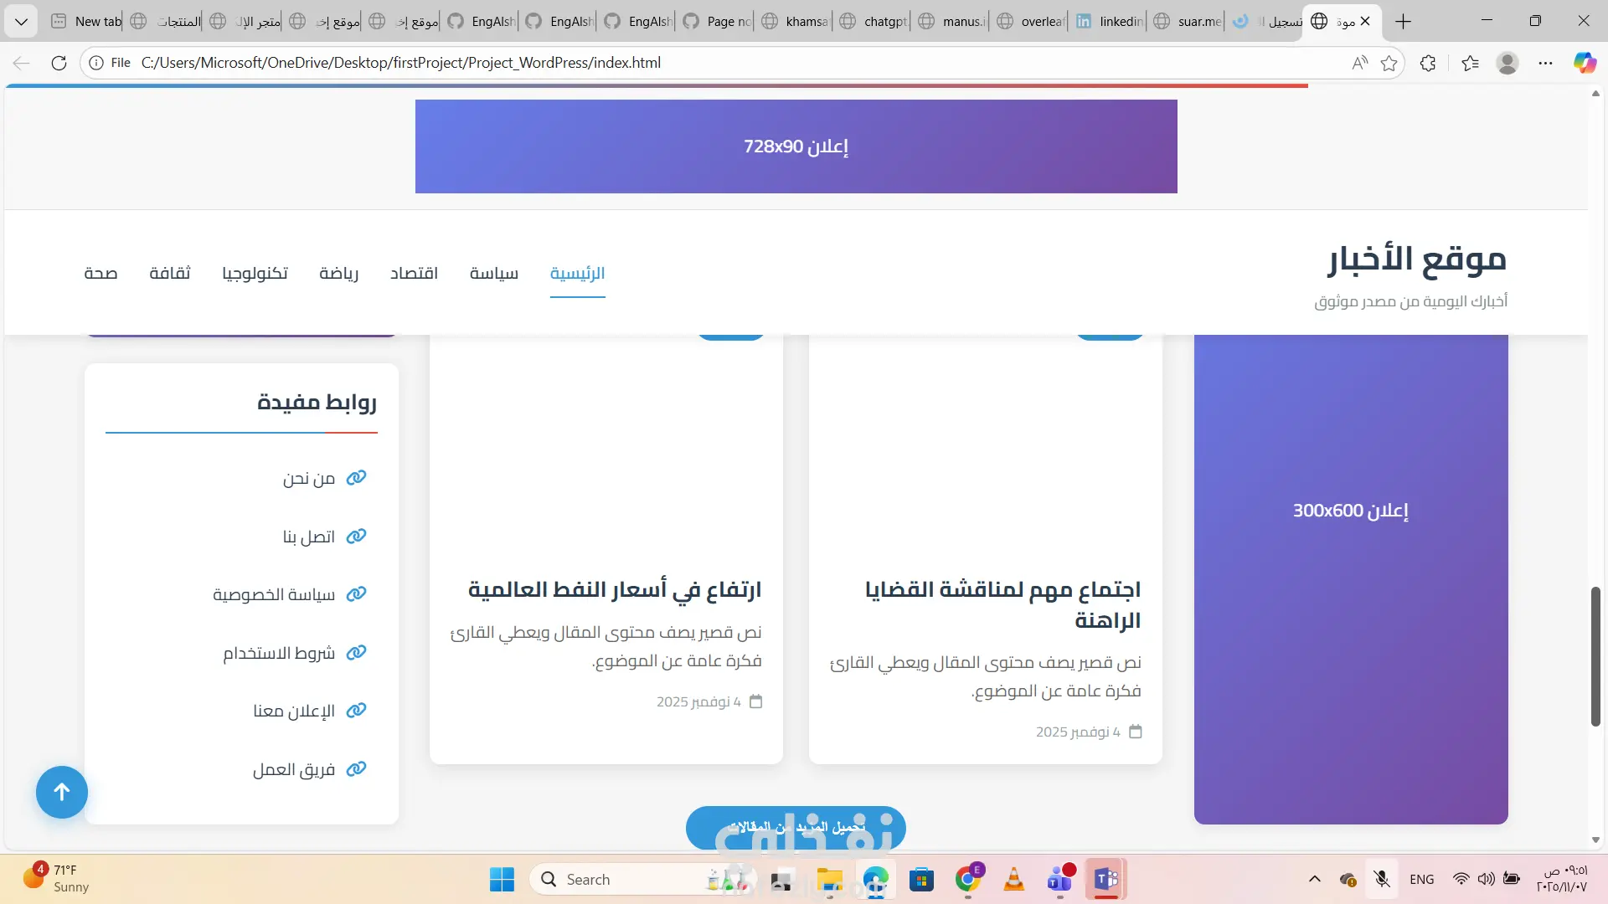Click the 728x90 ad banner
This screenshot has height=904, width=1608.
796,146
